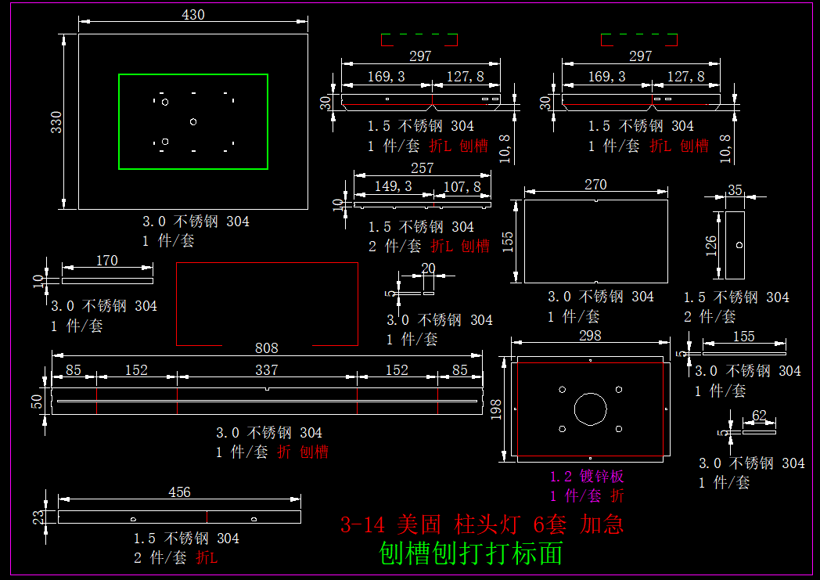Click the 257 dimension text
820x580 pixels.
point(422,168)
